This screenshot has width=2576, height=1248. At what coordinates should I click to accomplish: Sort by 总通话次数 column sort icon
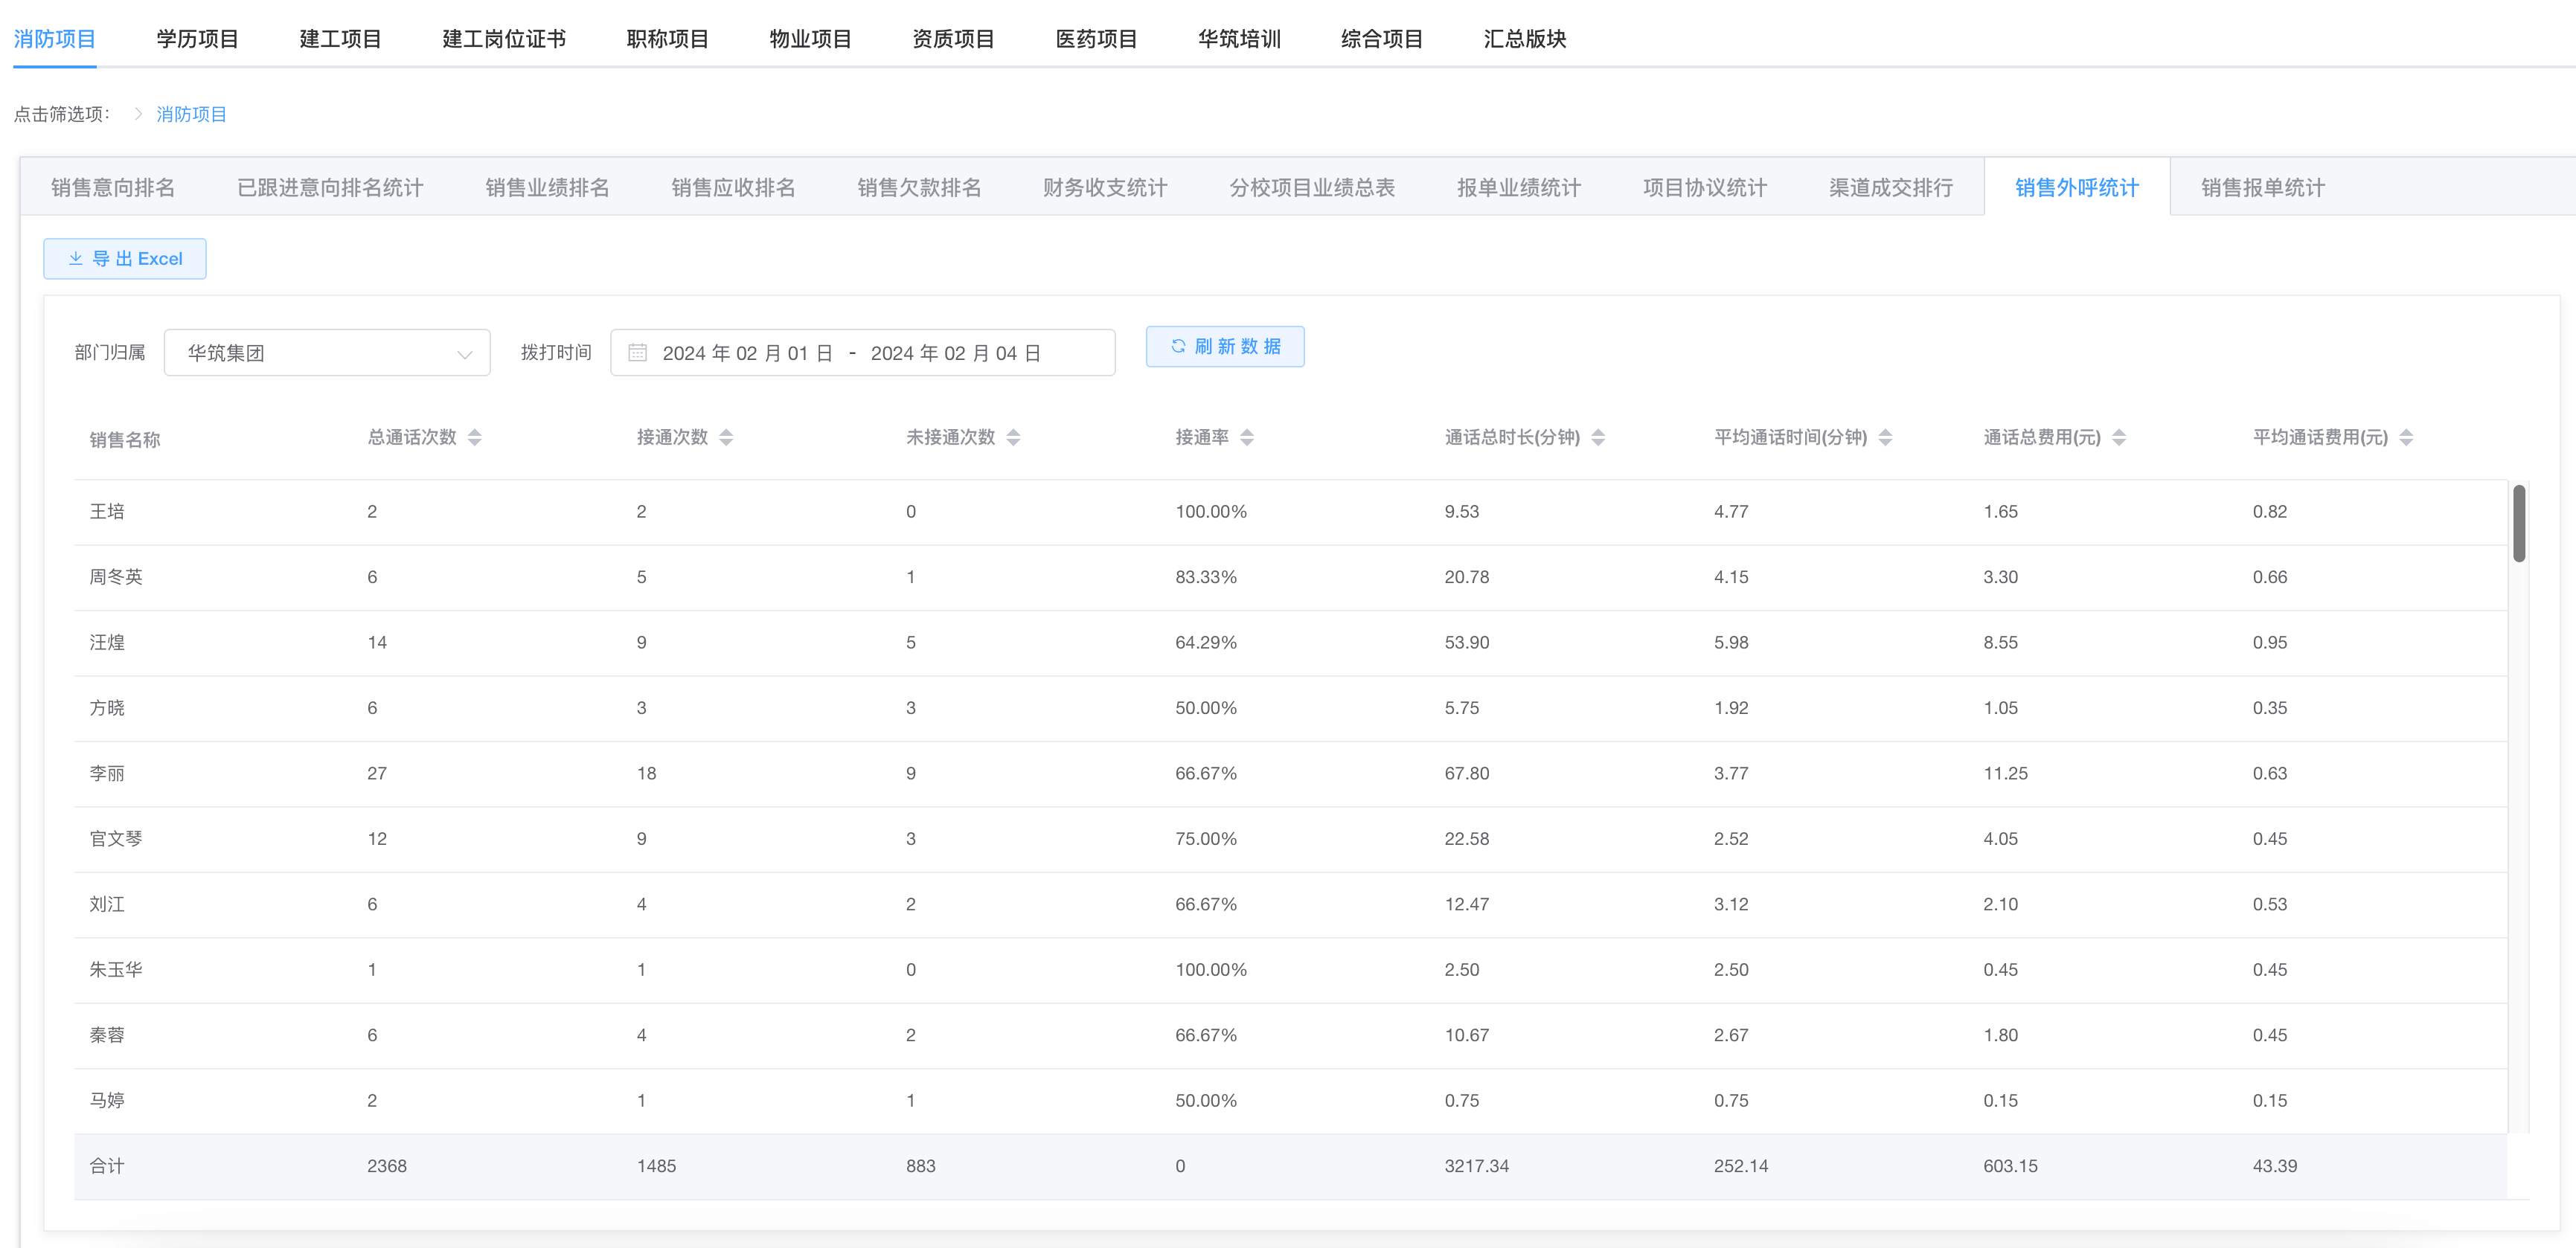tap(475, 437)
